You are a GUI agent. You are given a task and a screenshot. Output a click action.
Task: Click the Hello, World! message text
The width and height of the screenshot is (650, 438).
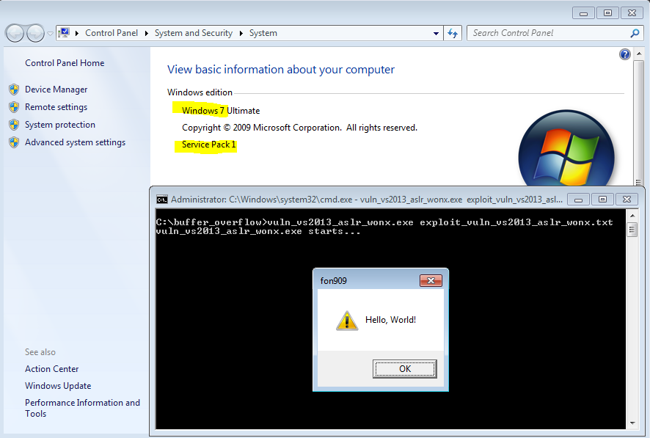tap(390, 320)
